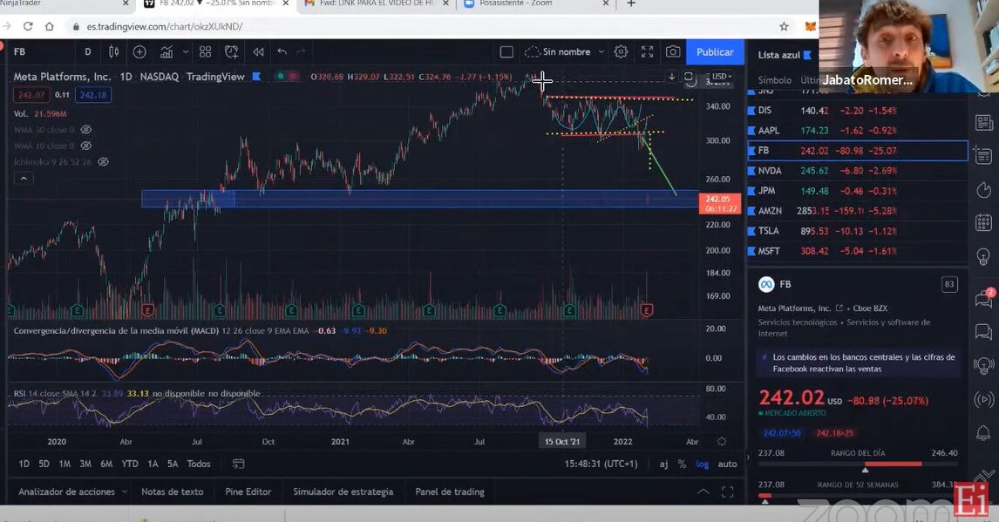Enter fullscreen mode for the chart
999x522 pixels.
tap(648, 51)
